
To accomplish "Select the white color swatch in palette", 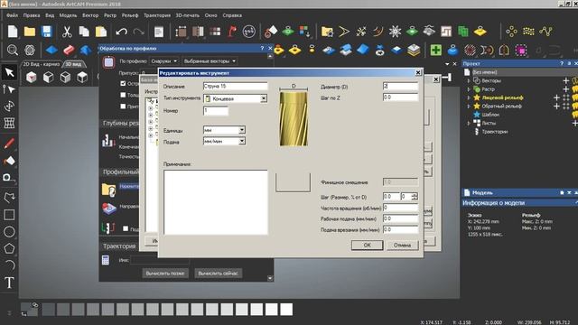I will pyautogui.click(x=286, y=310).
